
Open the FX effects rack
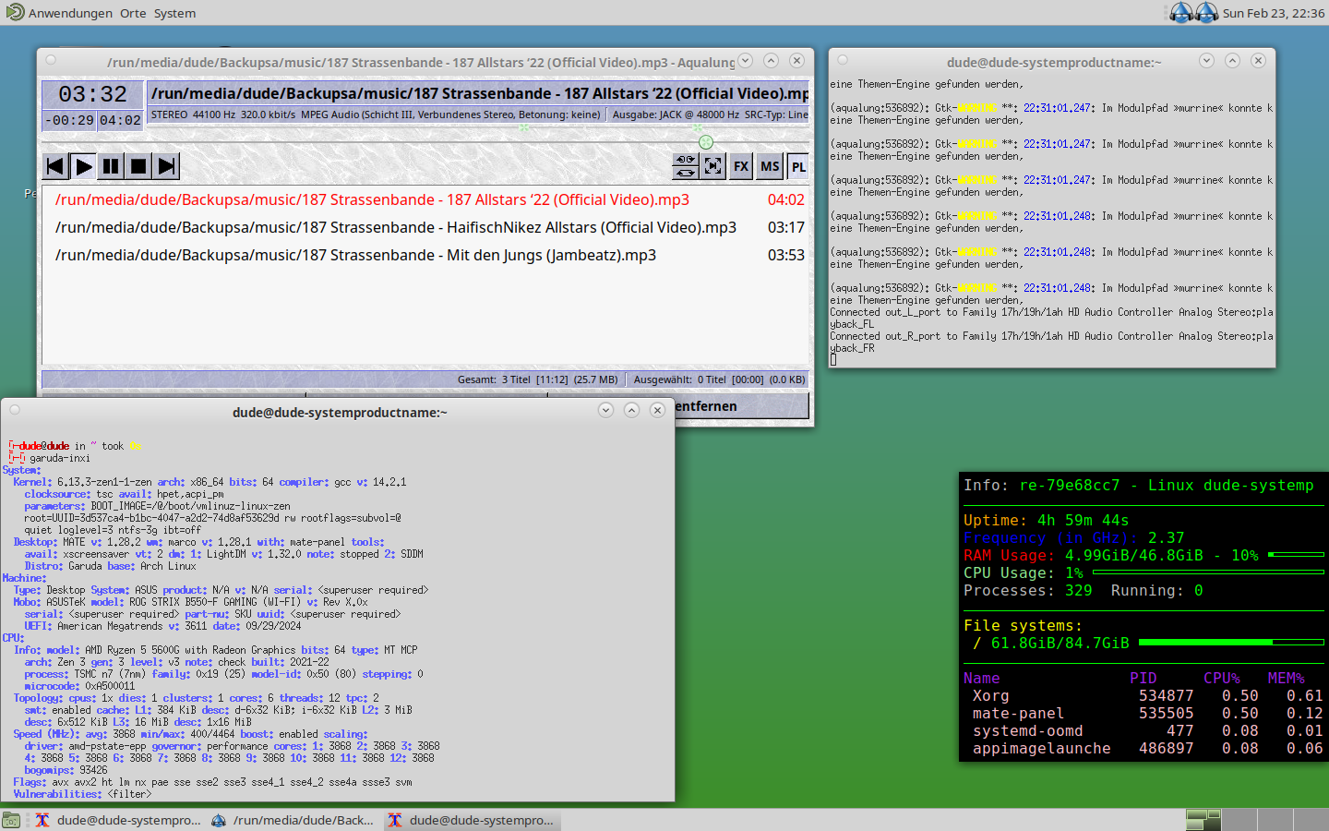pyautogui.click(x=741, y=166)
